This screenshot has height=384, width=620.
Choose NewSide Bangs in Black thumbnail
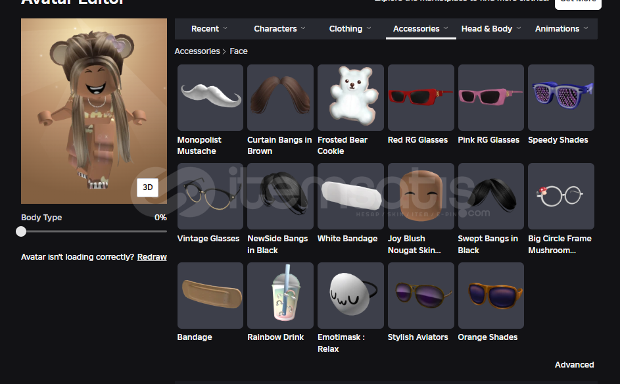280,196
